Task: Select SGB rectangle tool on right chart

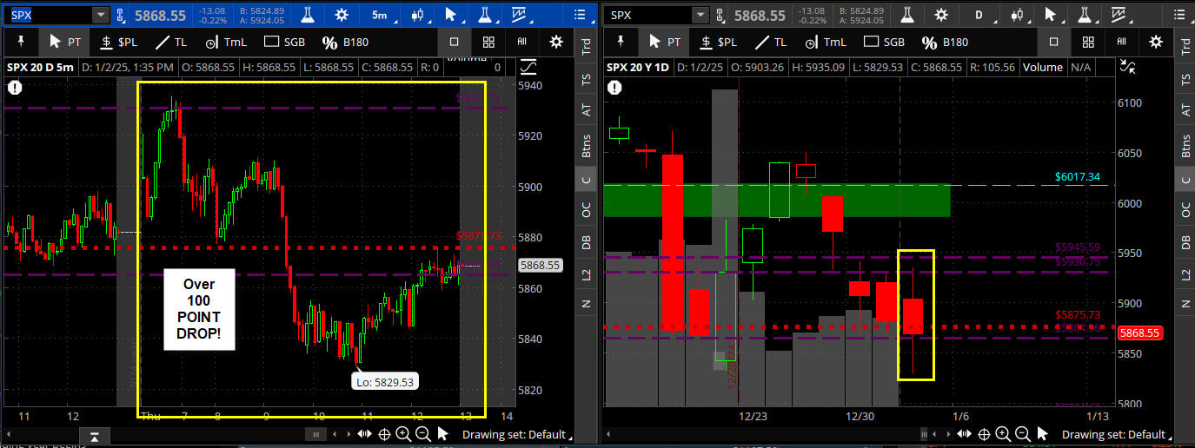Action: click(884, 42)
